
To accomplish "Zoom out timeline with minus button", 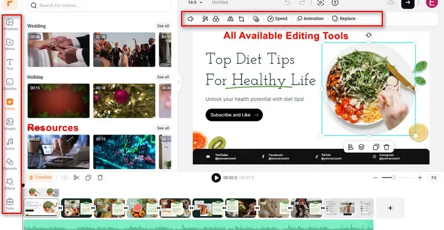I will point(375,178).
